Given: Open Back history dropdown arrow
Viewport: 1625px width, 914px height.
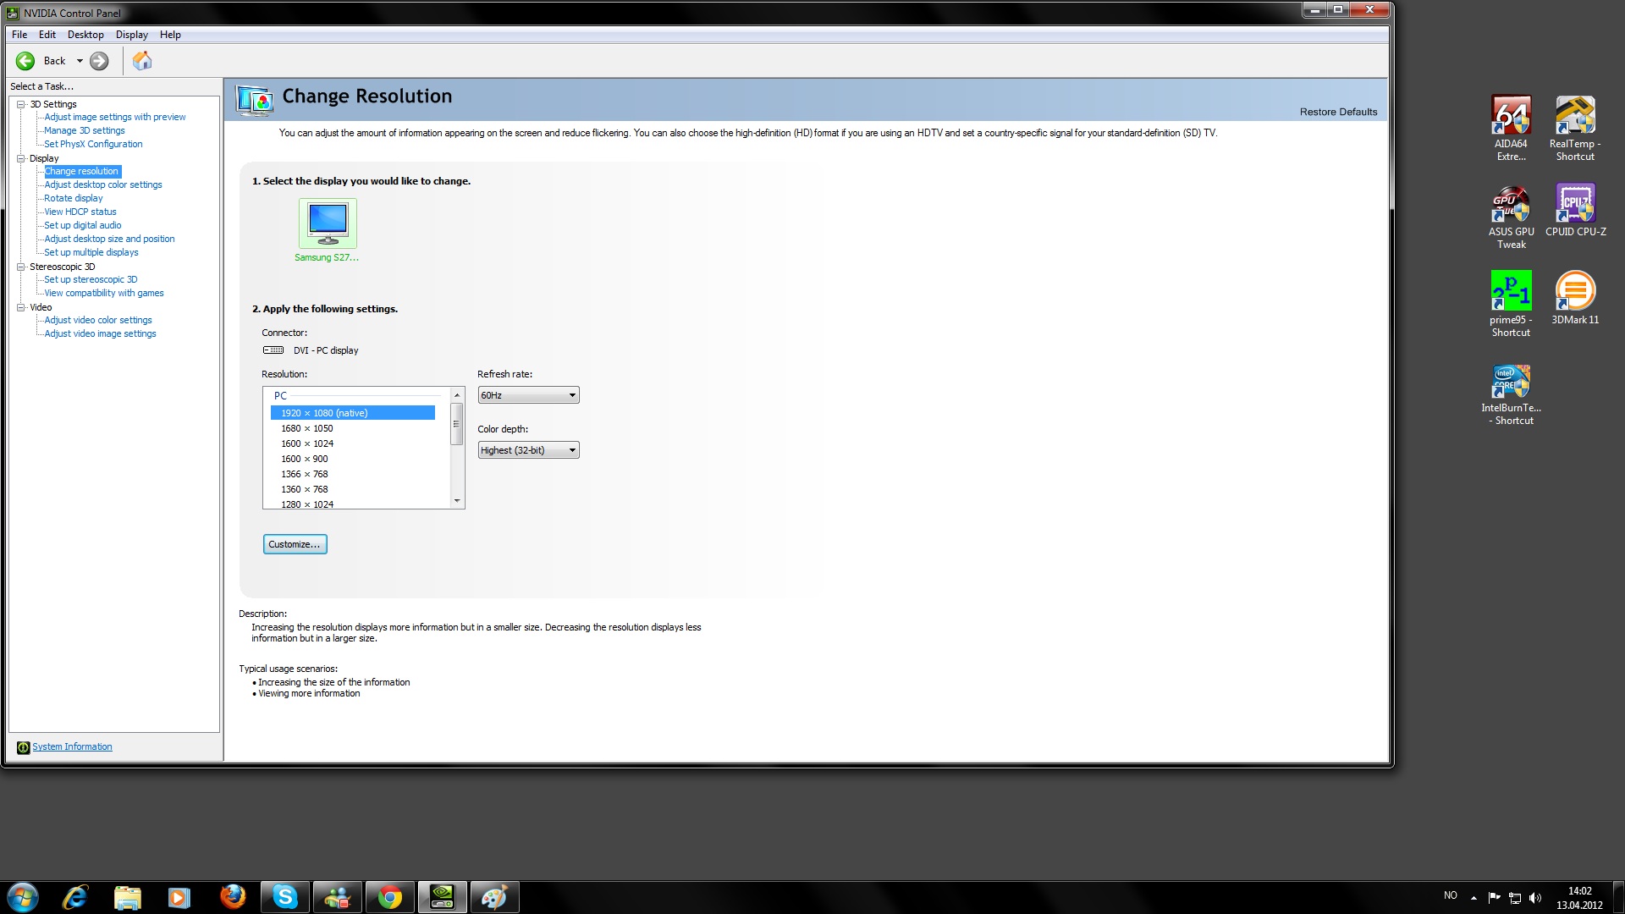Looking at the screenshot, I should click(80, 61).
